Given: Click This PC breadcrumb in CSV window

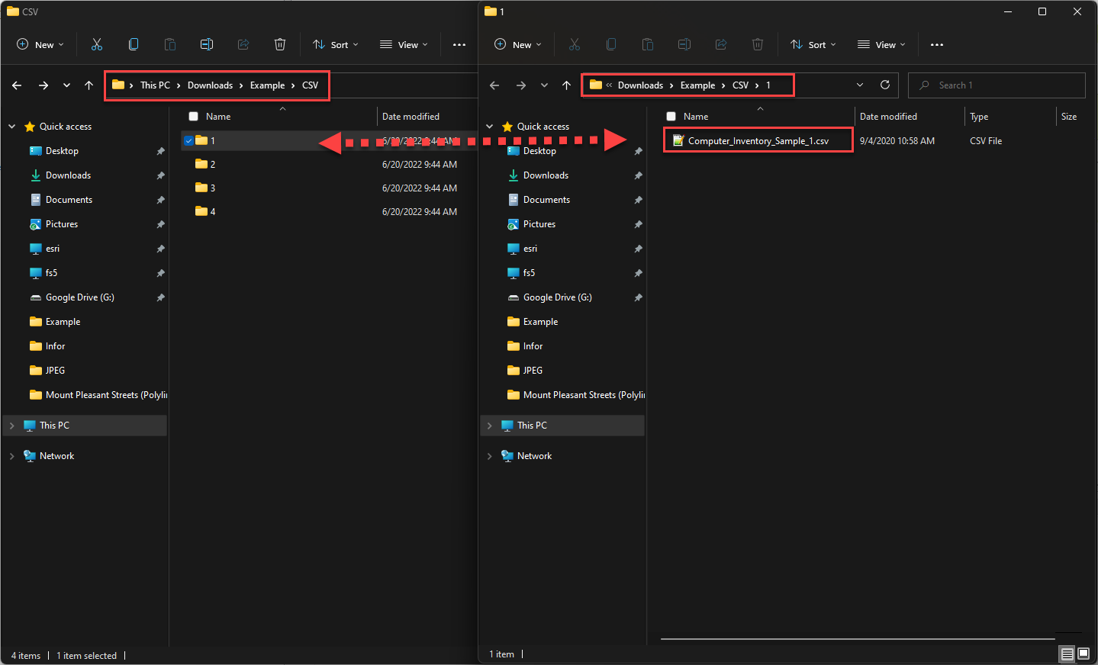Looking at the screenshot, I should [155, 85].
